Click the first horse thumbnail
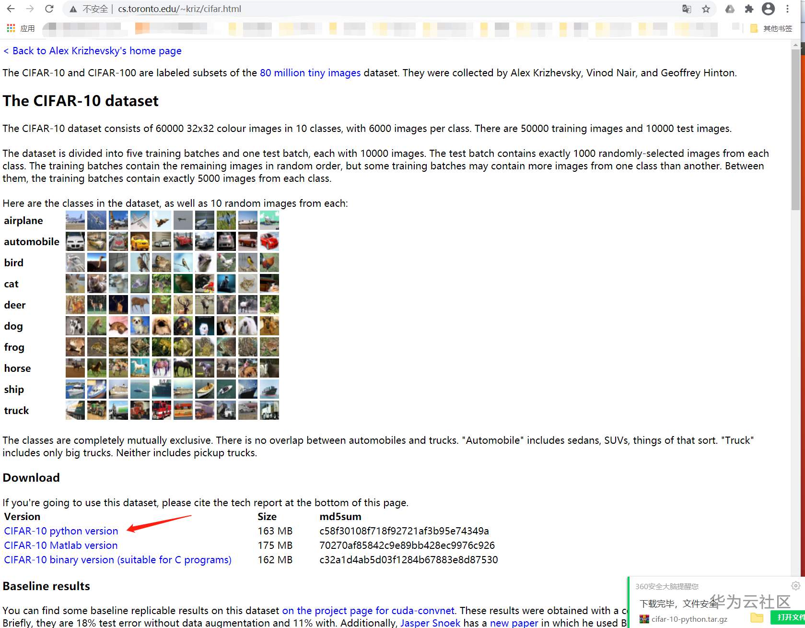 point(75,368)
